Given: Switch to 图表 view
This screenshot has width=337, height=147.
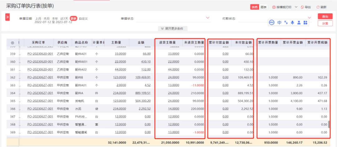Looking at the screenshot, I should 263,7.
